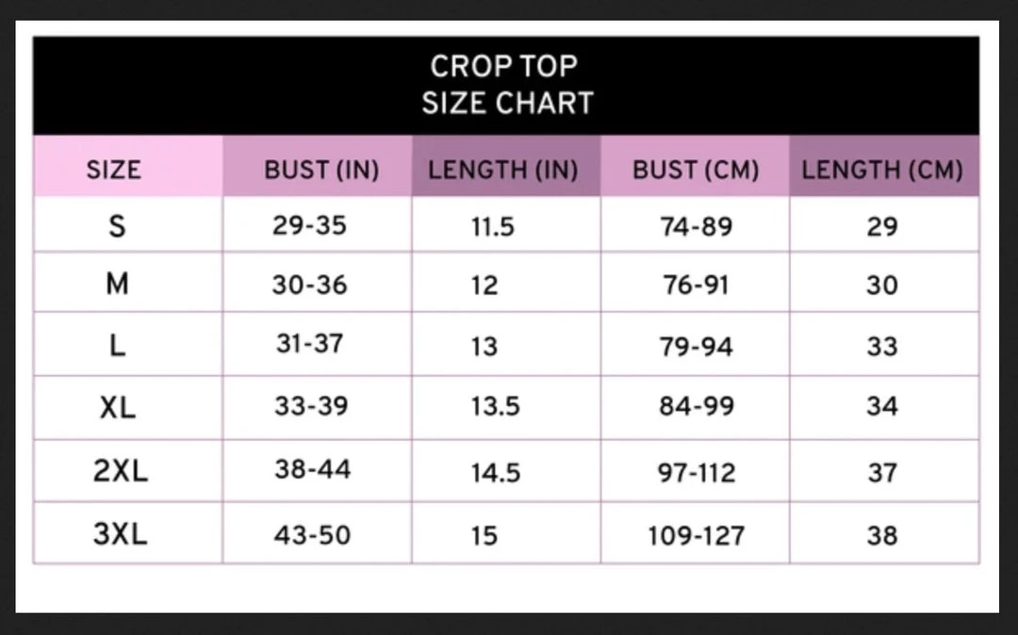The image size is (1018, 635).
Task: Select the 11.5 length inches cell
Action: pyautogui.click(x=493, y=227)
